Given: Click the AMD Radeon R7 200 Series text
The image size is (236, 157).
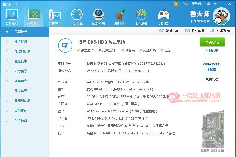Looking at the screenshot, I should pos(122,111).
